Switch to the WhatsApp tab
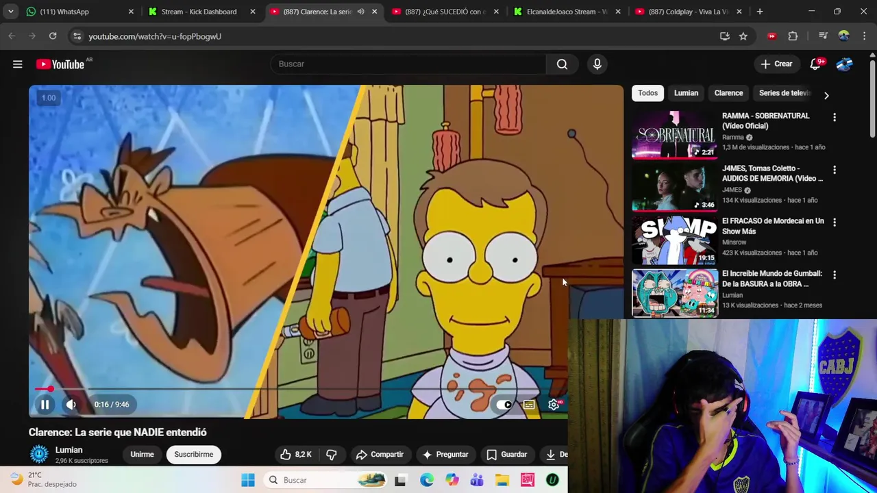 80,12
